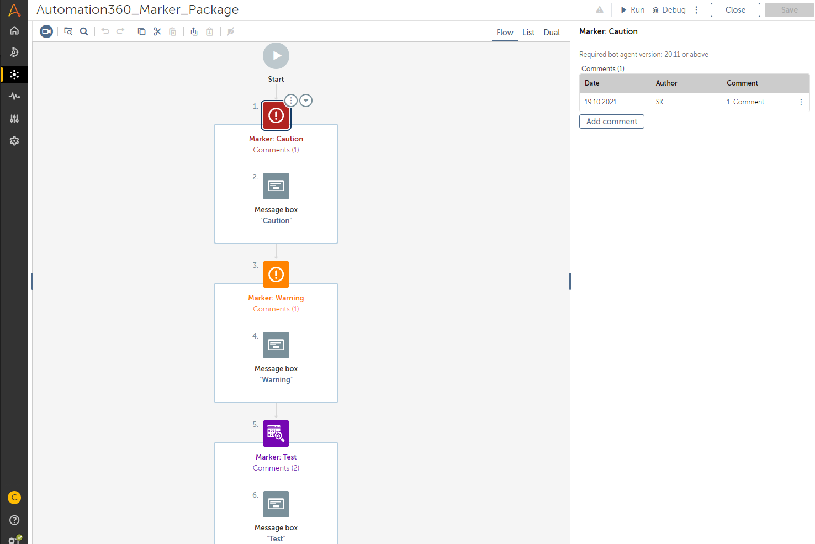Click the Add comment button
Viewport: 815px width, 544px height.
[x=611, y=122]
